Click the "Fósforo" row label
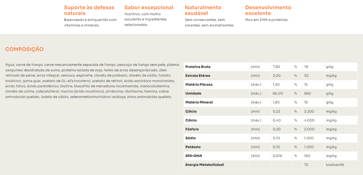Image resolution: width=363 pixels, height=175 pixels. tap(192, 129)
